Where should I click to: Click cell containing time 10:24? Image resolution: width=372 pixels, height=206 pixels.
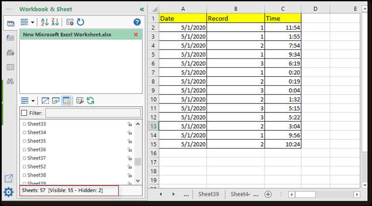[x=283, y=144]
